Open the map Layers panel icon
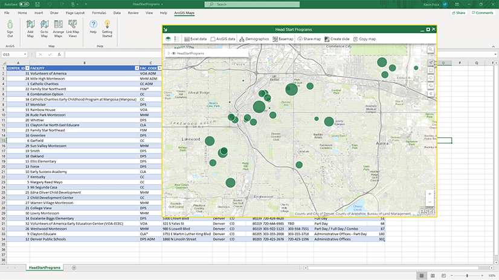499x280 pixels. tap(168, 39)
